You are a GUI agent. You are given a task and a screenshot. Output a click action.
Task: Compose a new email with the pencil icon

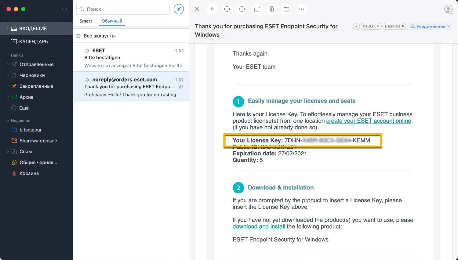(179, 9)
